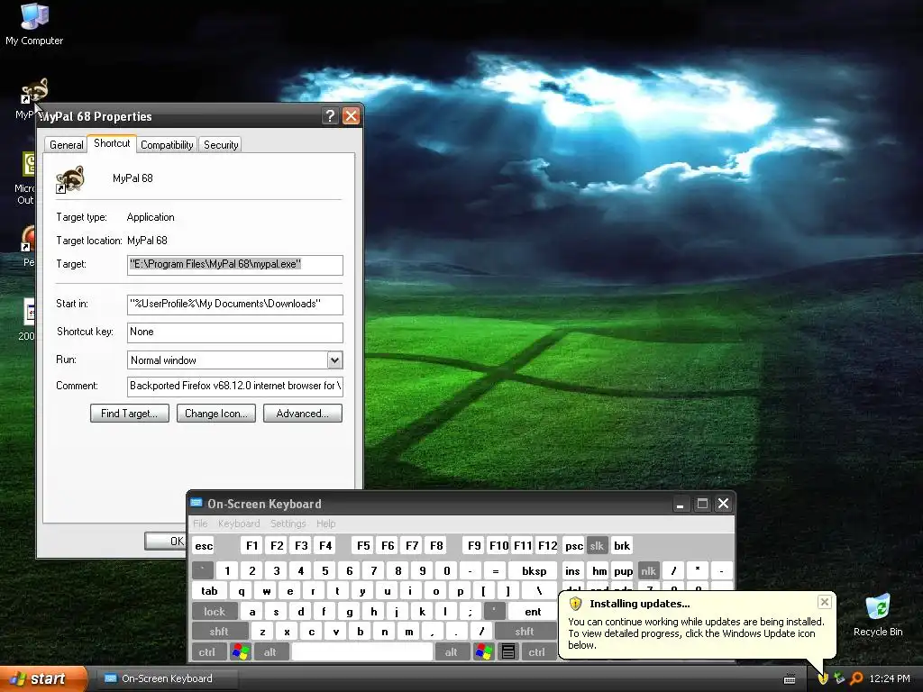
Task: Click the Shortcut key field
Action: point(235,332)
